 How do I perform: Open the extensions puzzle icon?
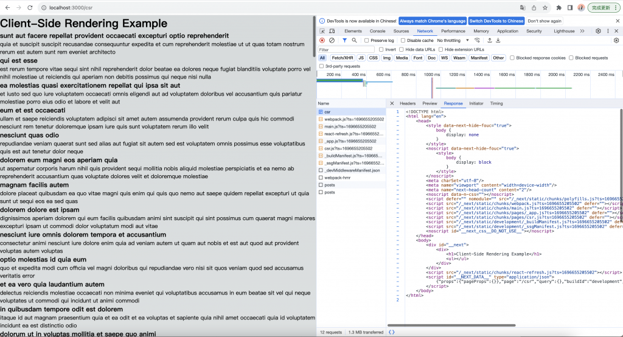click(559, 7)
